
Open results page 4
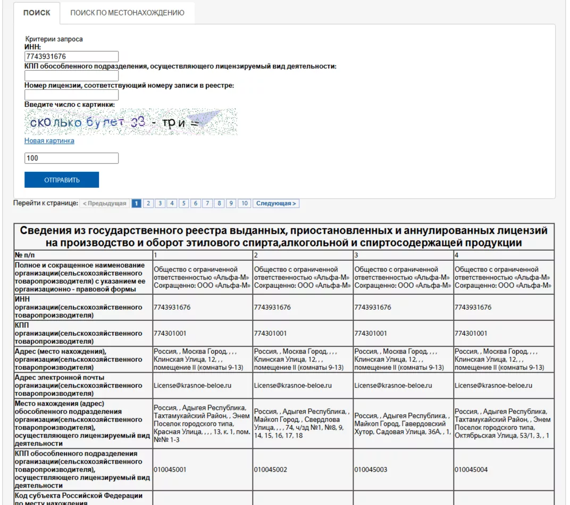click(172, 203)
